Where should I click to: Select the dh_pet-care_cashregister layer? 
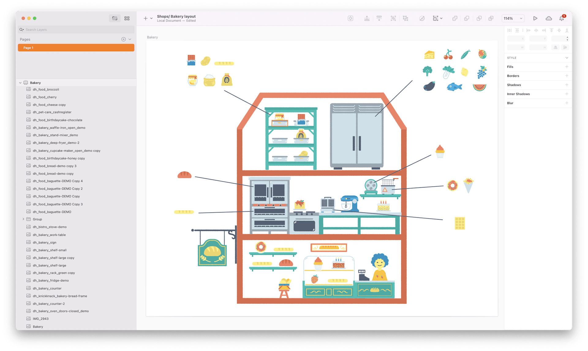[x=77, y=112]
